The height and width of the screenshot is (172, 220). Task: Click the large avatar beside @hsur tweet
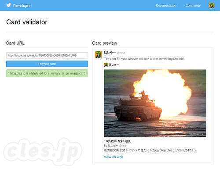coord(99,54)
